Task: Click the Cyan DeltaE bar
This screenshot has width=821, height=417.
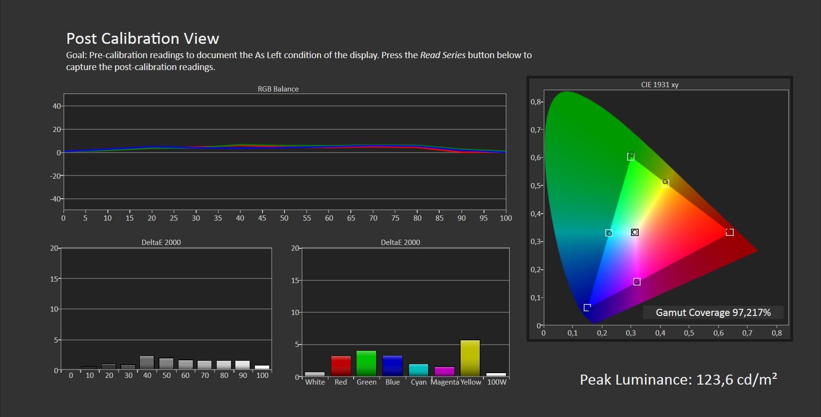Action: tap(419, 370)
